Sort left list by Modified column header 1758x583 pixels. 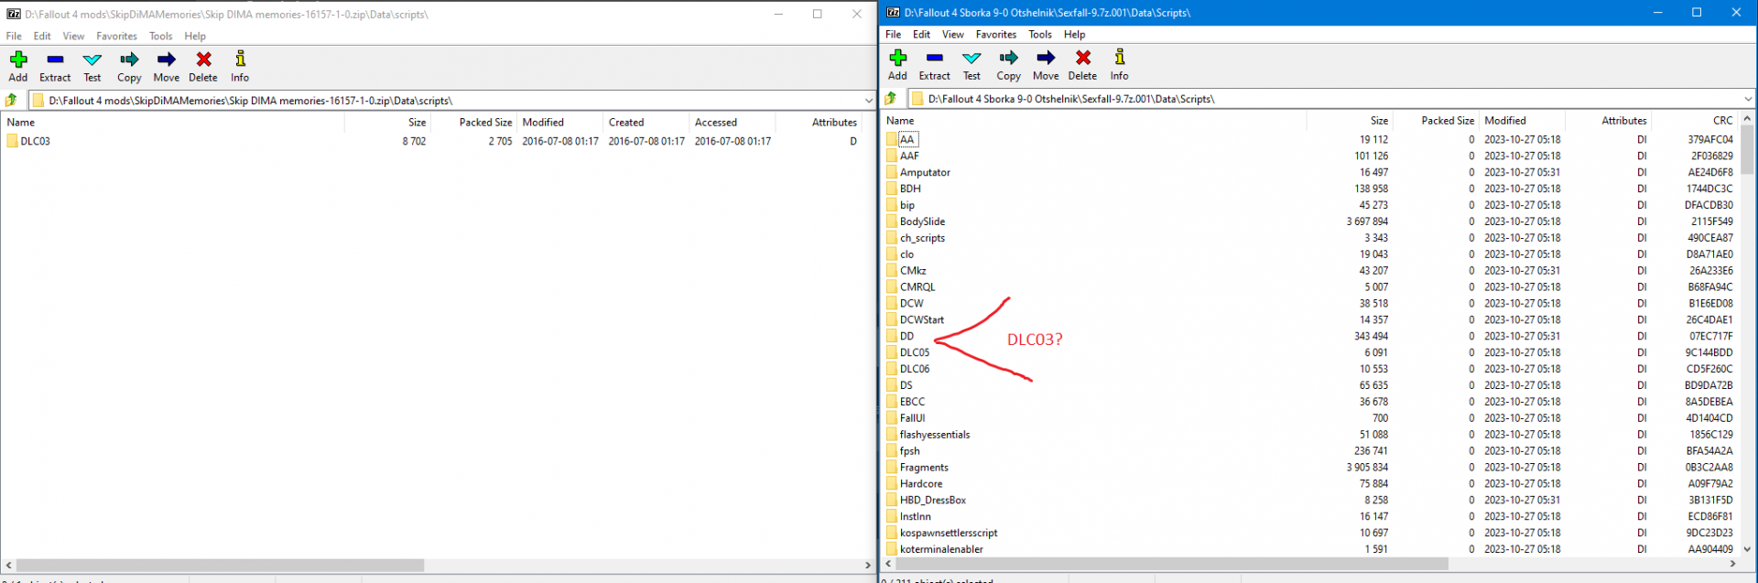click(543, 123)
